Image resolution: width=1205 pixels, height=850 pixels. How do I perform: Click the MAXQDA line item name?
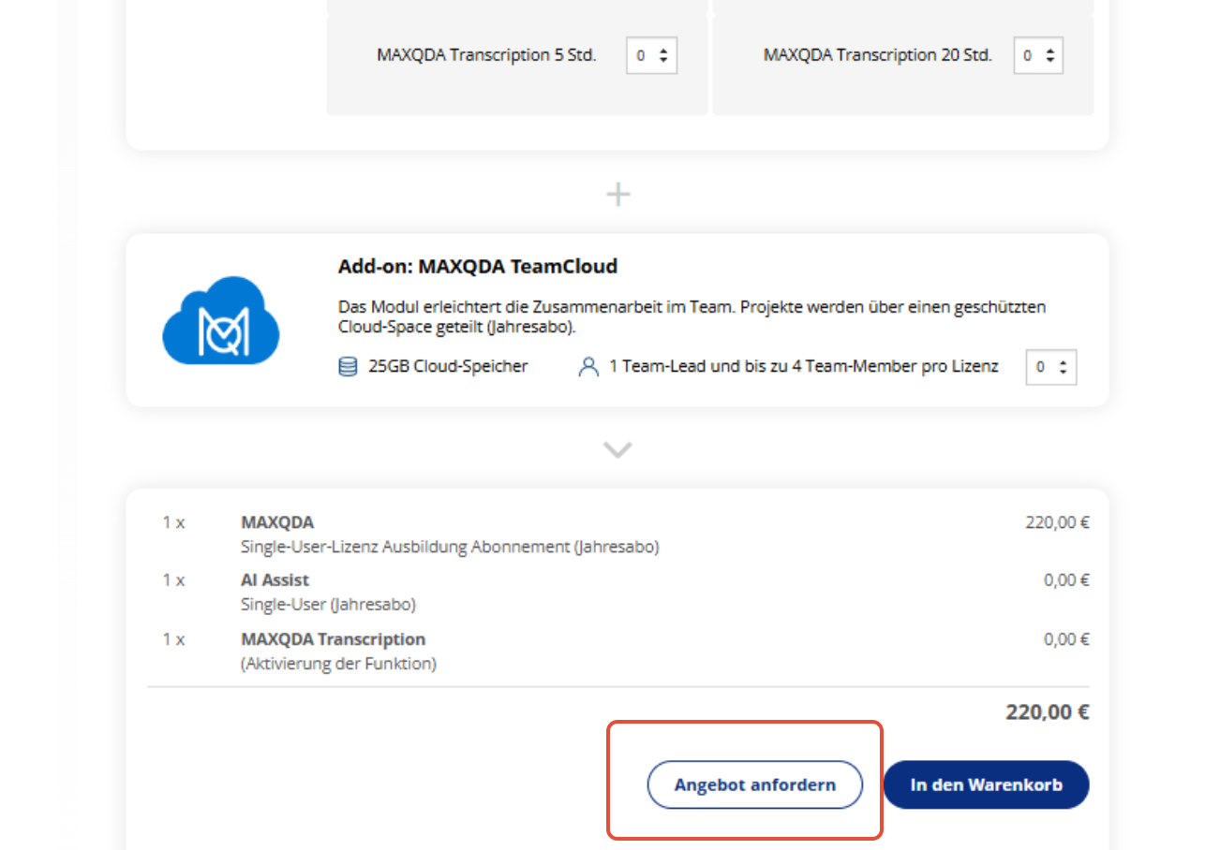point(277,522)
